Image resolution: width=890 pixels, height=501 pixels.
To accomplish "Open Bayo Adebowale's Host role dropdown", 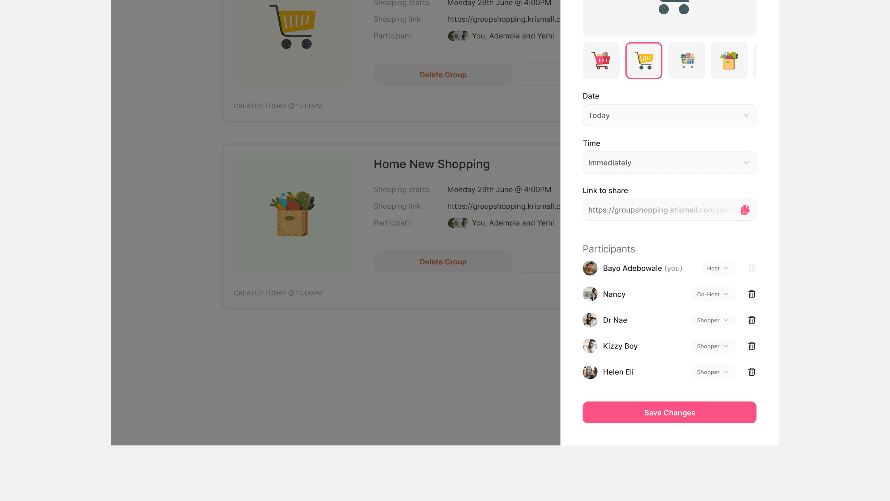I will (x=718, y=268).
